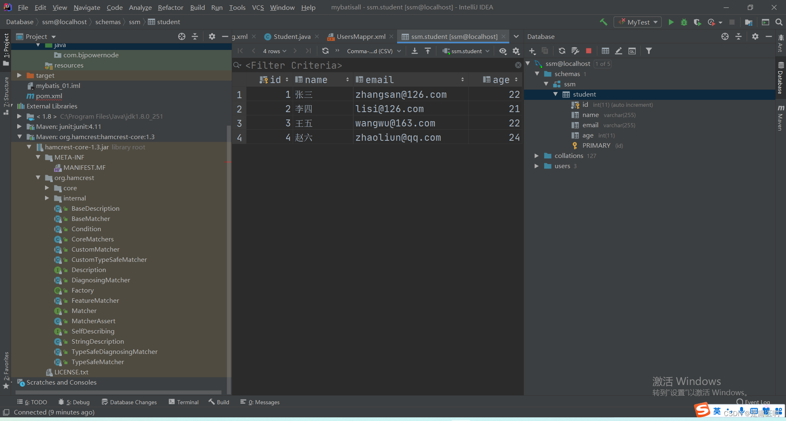Expand collations in Database tree
Screen dimensions: 786x421
[536, 156]
